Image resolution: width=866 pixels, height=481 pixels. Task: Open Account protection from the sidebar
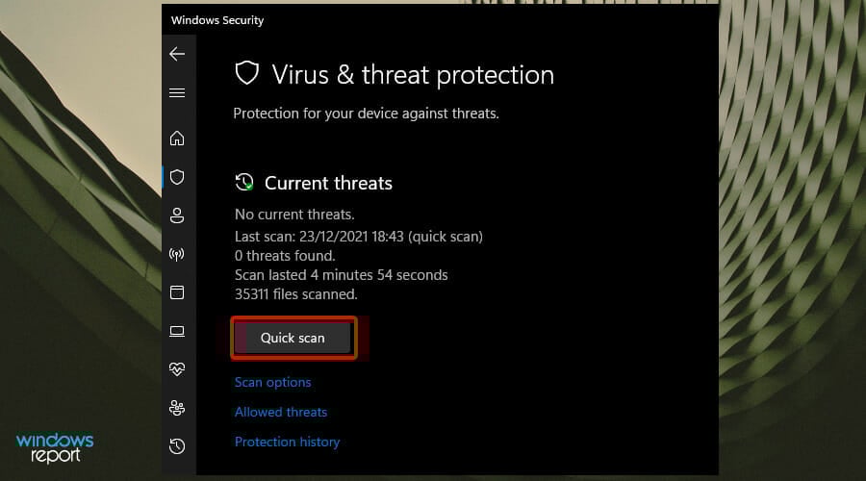[x=177, y=215]
